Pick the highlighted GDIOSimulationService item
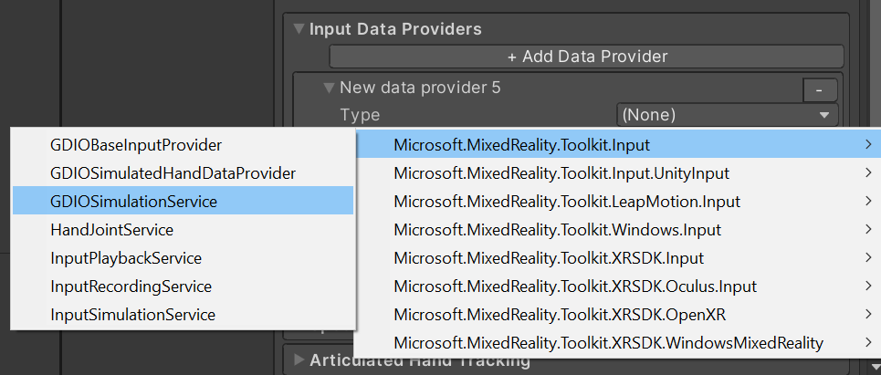881x375 pixels. coord(184,201)
